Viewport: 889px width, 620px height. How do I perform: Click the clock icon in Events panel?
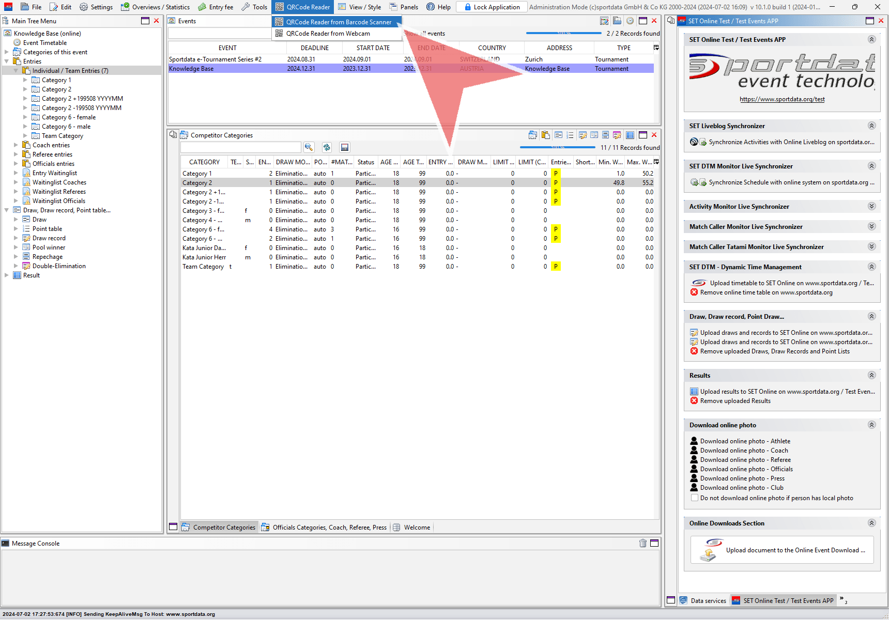click(630, 21)
